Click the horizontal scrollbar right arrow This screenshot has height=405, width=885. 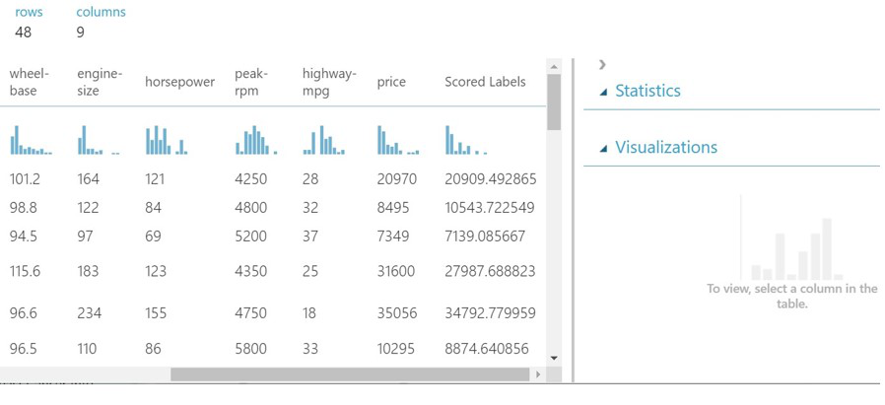click(537, 374)
